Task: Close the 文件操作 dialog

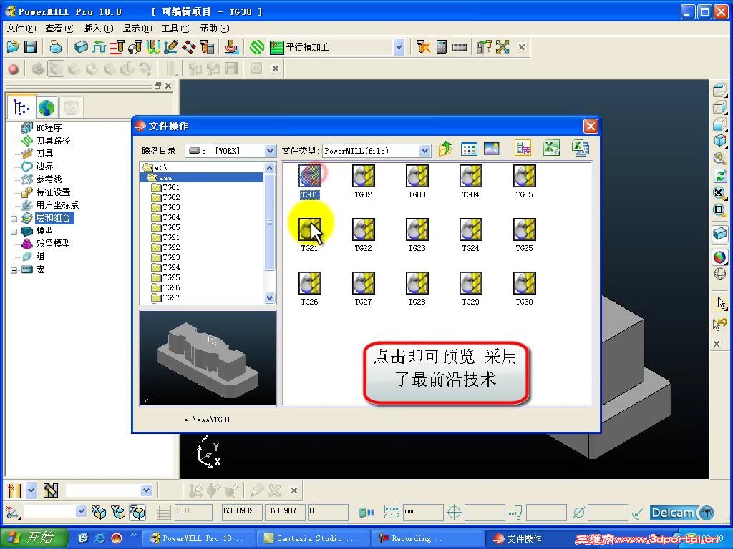Action: click(591, 126)
